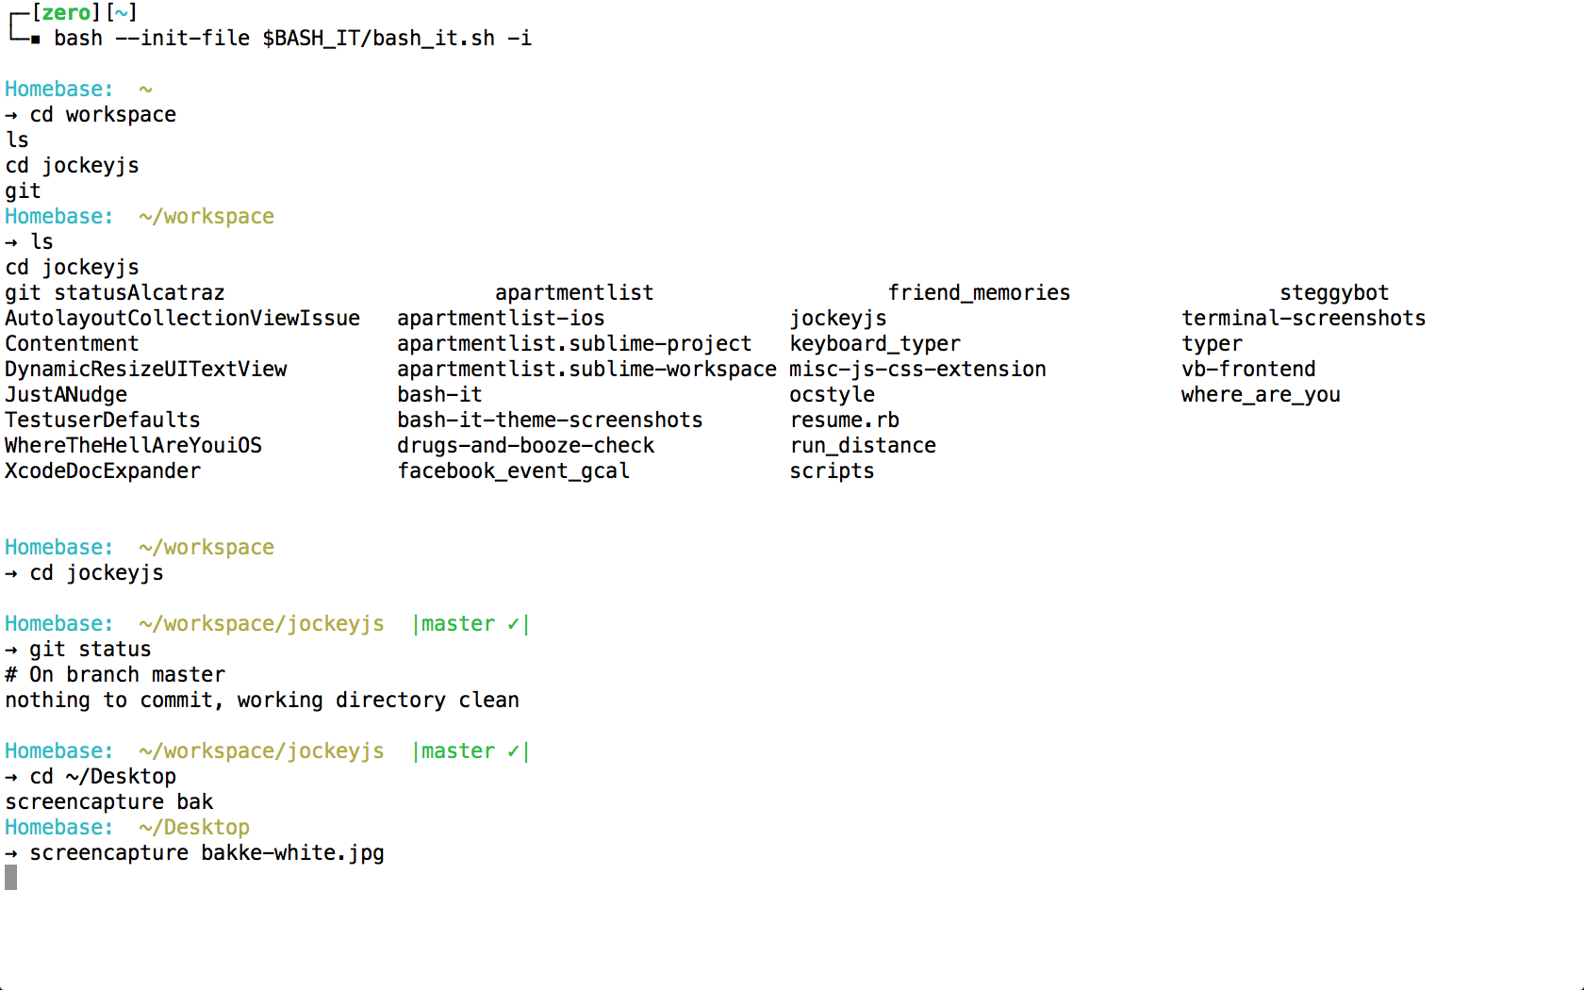The width and height of the screenshot is (1584, 990).
Task: Select the friend_memories directory name
Action: click(979, 293)
